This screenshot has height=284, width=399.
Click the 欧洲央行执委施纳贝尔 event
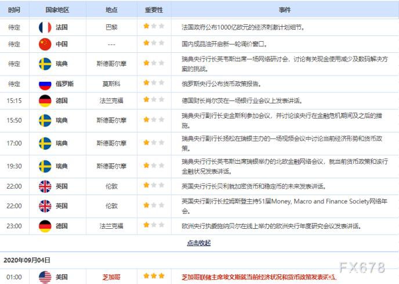point(271,226)
